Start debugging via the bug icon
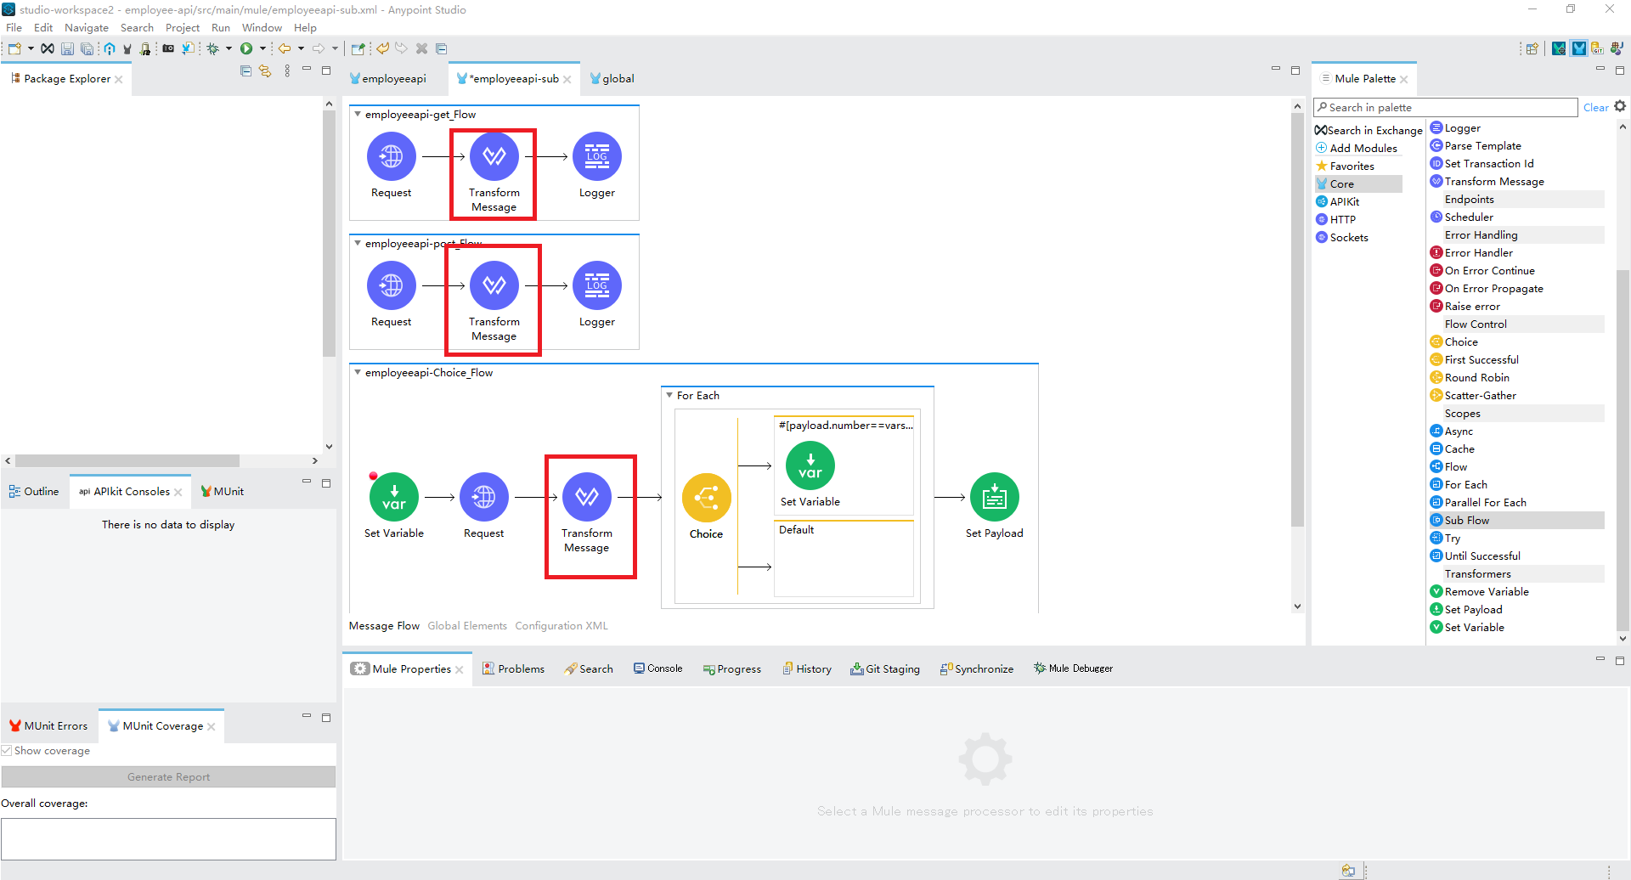1631x880 pixels. tap(212, 48)
